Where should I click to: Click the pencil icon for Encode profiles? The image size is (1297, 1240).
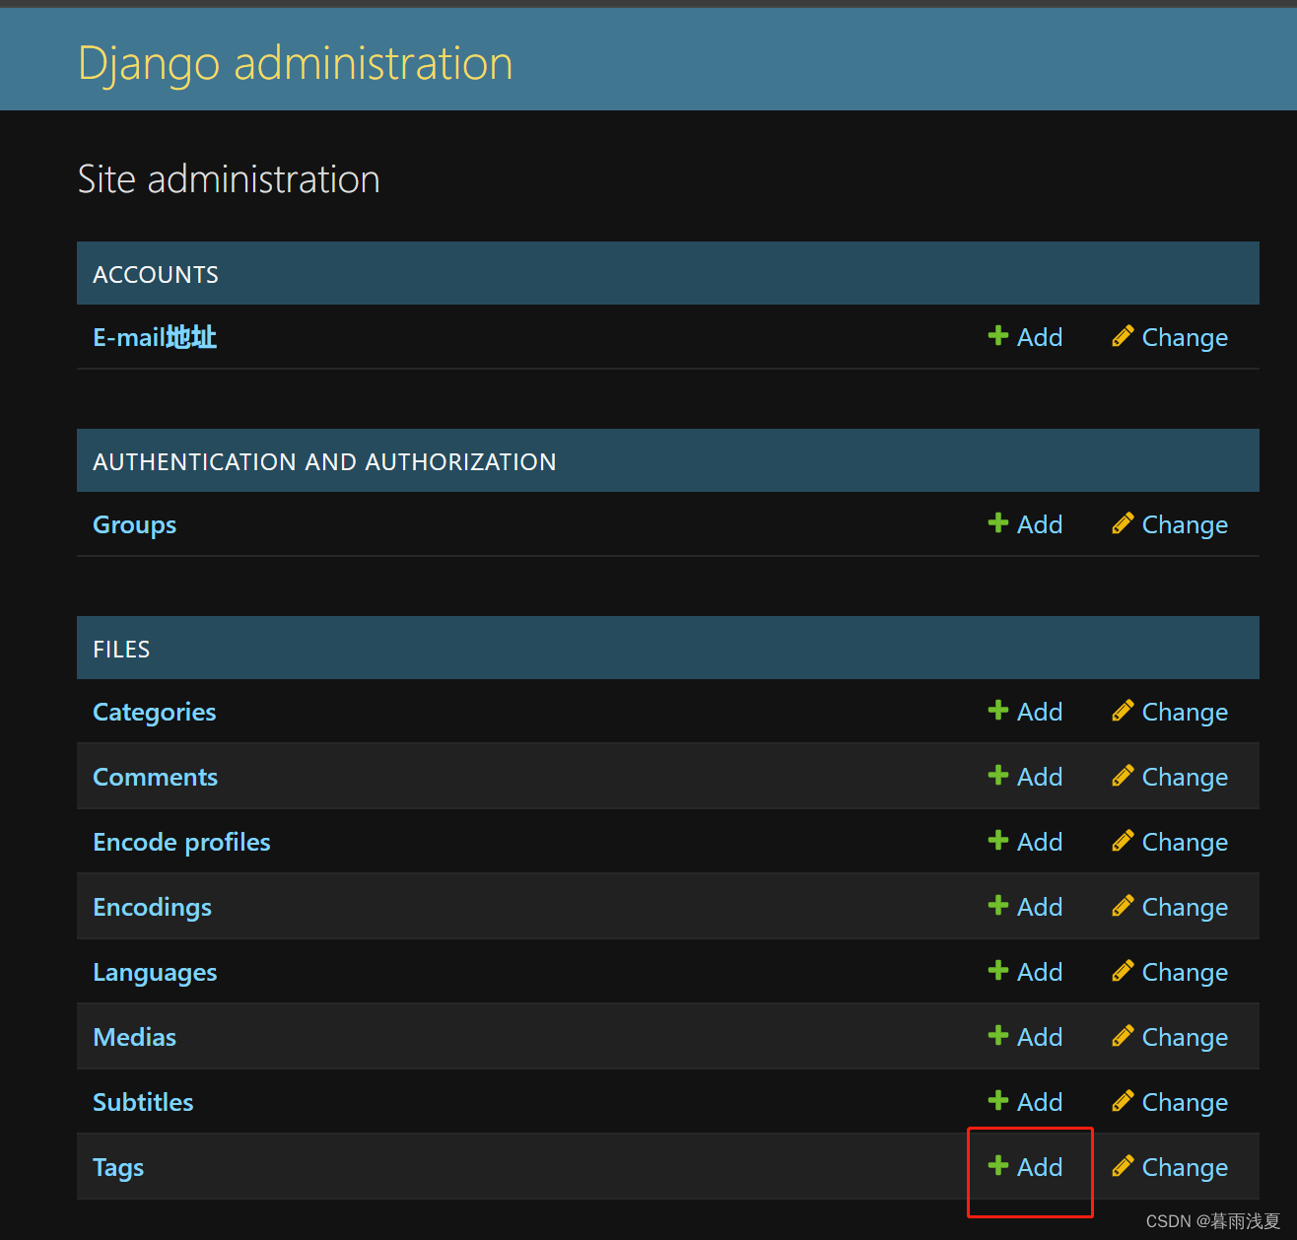tap(1123, 841)
